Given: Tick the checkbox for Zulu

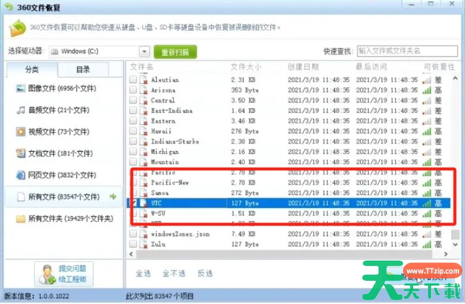Looking at the screenshot, I should 133,244.
